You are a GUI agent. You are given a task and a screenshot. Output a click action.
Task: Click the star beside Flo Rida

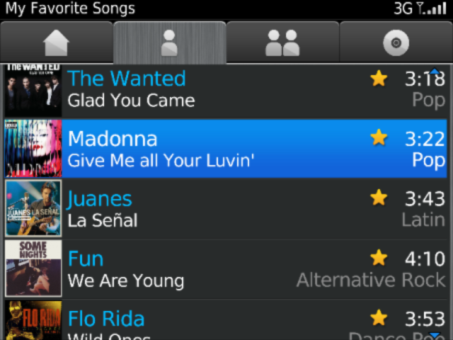pyautogui.click(x=379, y=317)
